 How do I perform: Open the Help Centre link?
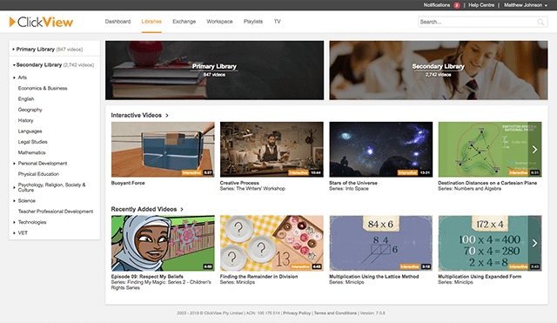pos(481,5)
